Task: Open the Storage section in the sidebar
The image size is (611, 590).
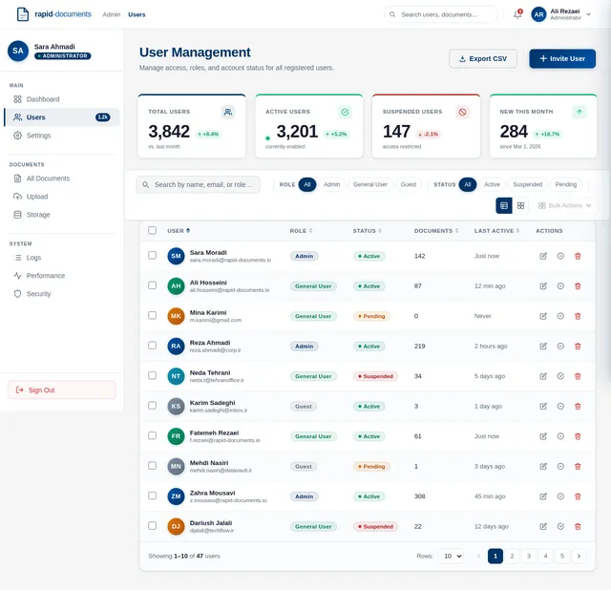Action: [38, 215]
